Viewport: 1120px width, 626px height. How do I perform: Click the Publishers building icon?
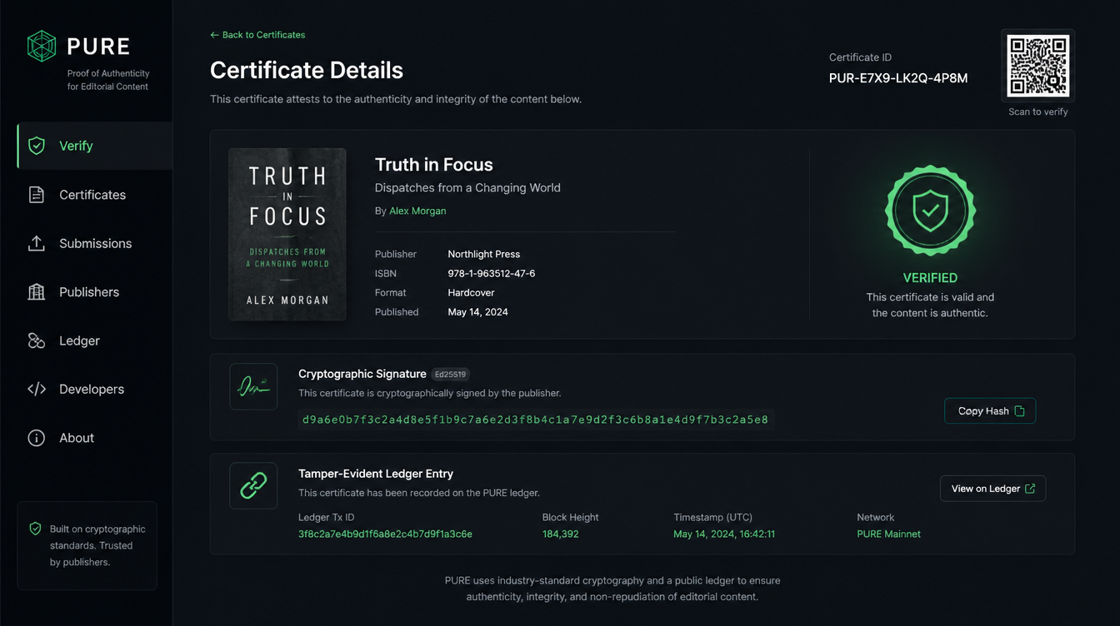tap(37, 292)
